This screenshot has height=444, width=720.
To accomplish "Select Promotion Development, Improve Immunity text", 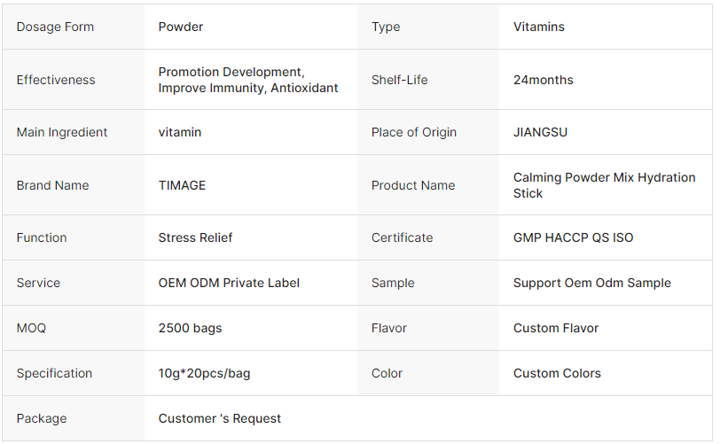I will tap(248, 80).
